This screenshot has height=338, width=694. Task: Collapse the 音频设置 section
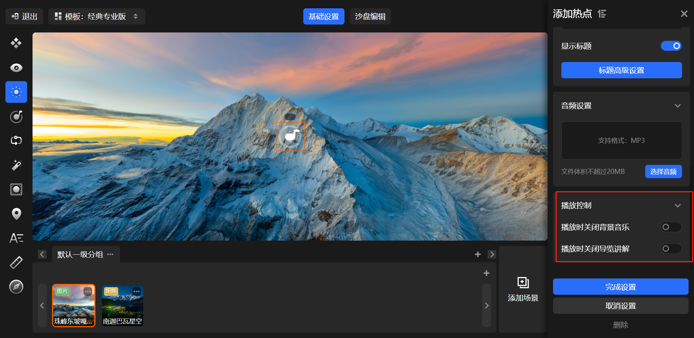tap(677, 106)
